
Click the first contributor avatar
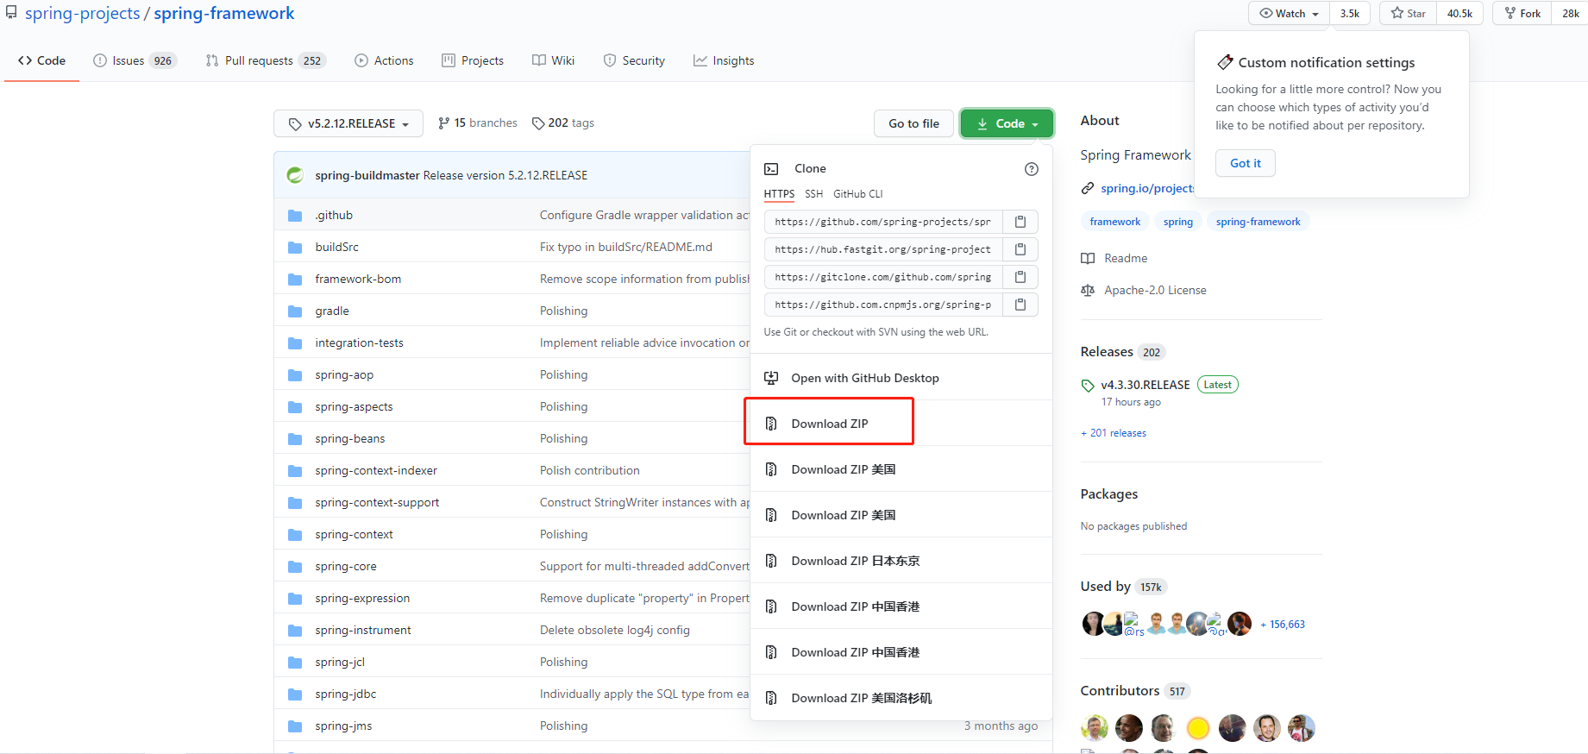click(x=1095, y=729)
